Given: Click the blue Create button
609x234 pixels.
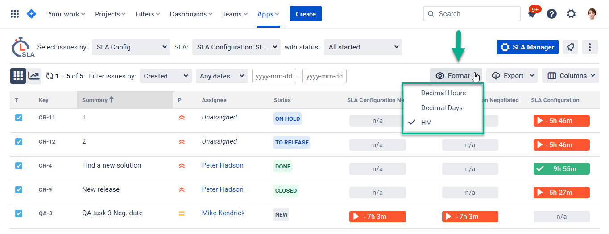Looking at the screenshot, I should pos(306,14).
